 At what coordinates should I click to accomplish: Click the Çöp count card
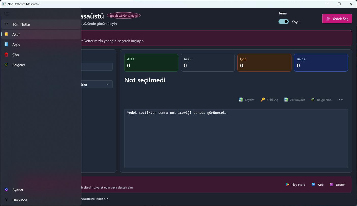coord(264,63)
